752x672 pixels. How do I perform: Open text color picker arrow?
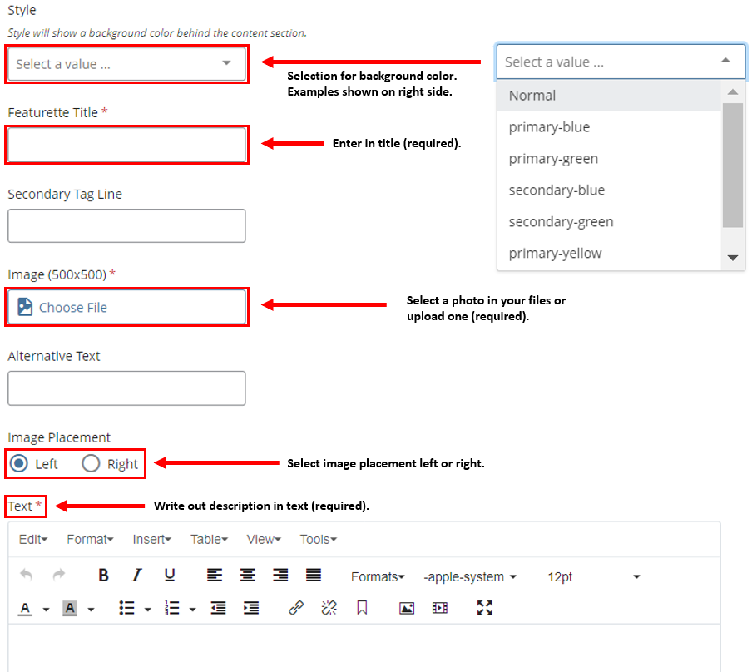coord(46,610)
